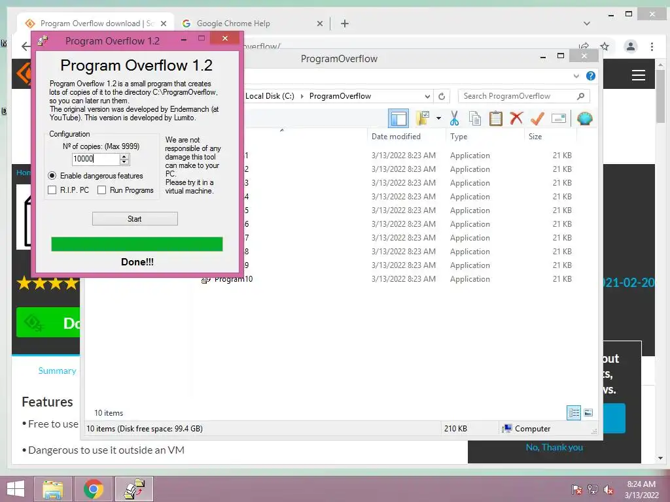
Task: Click the muted volume tray icon
Action: click(x=608, y=489)
